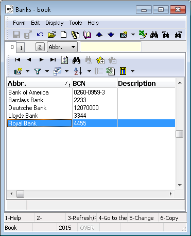Screen dimensions: 191x236
Task: Select the Bank of America row
Action: (91, 92)
